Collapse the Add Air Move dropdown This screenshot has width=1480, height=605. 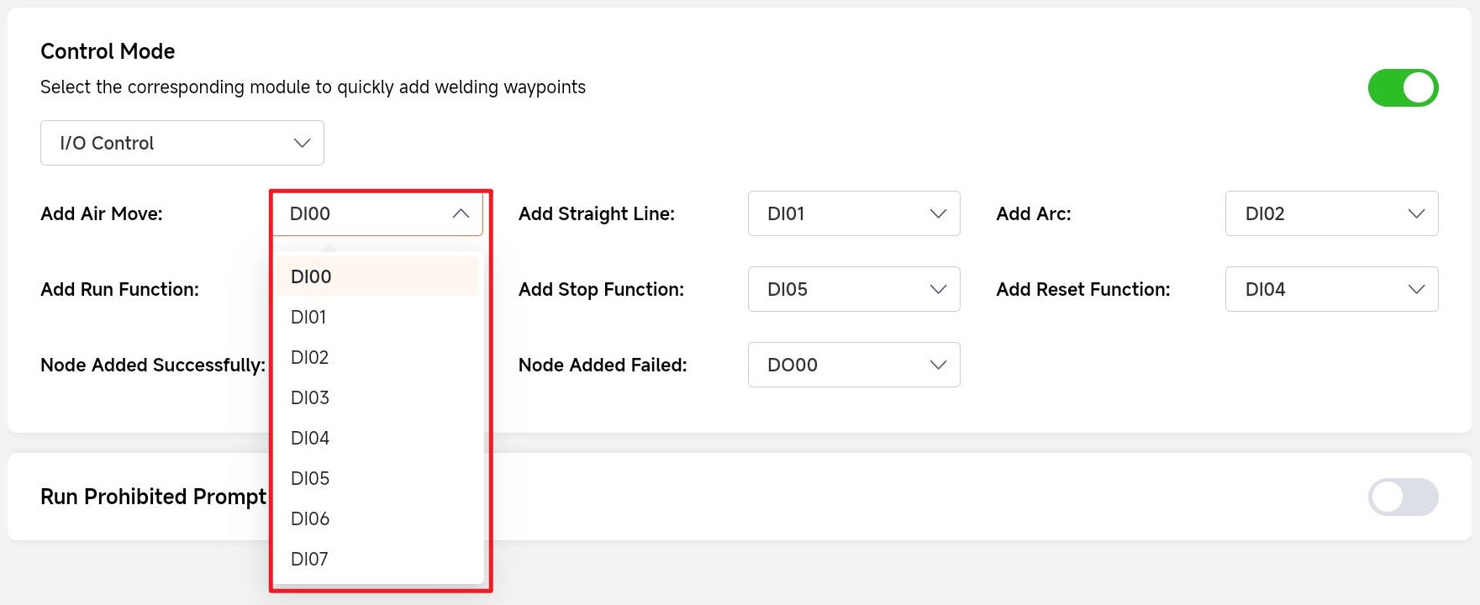pos(377,213)
